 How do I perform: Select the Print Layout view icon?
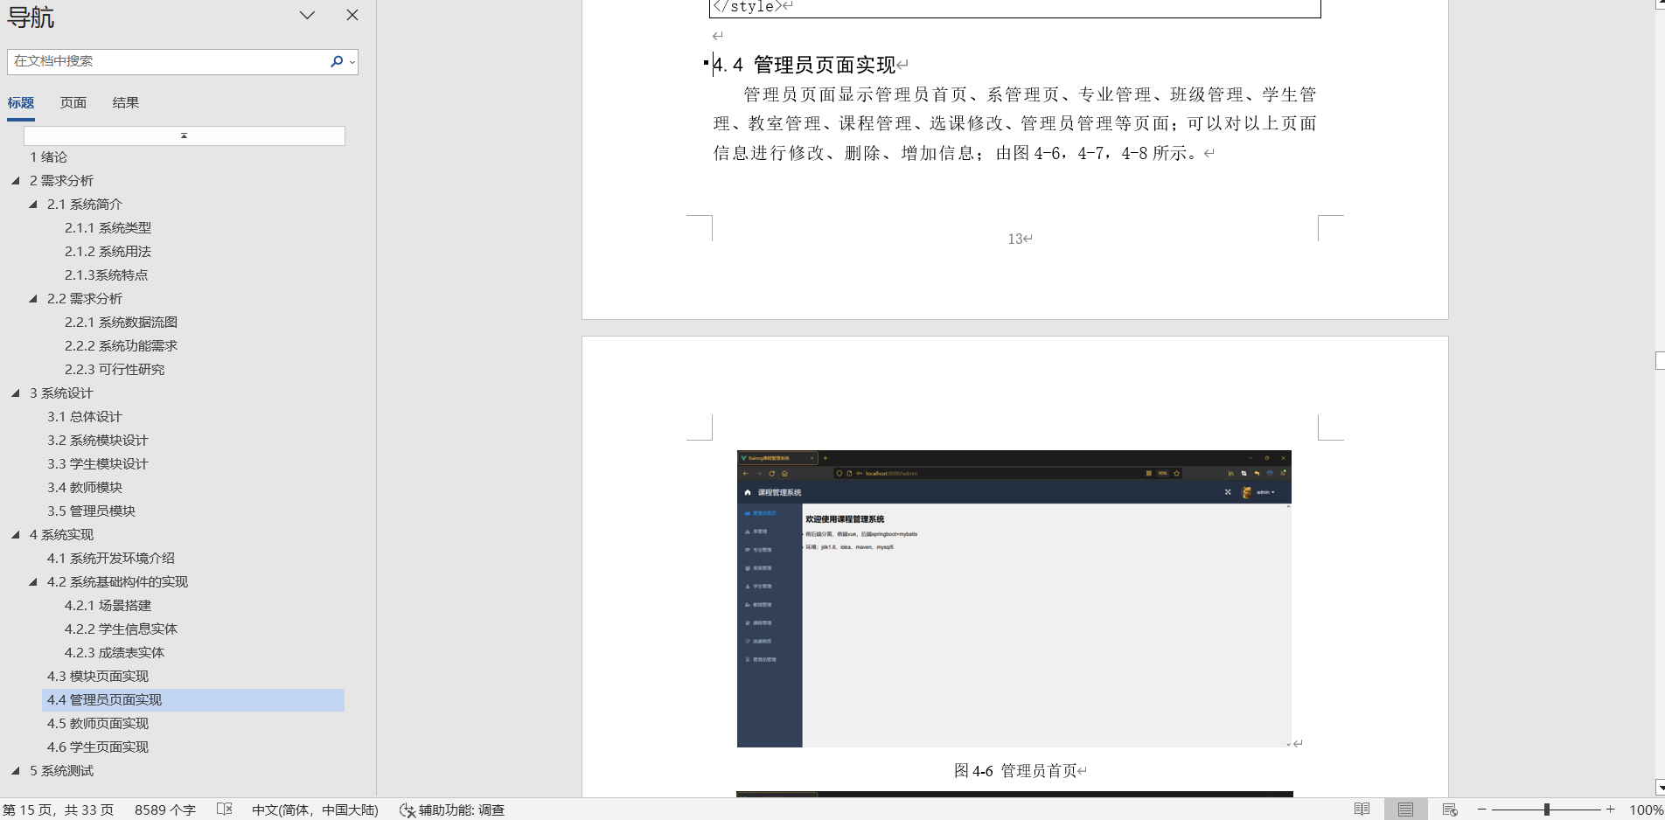point(1405,809)
